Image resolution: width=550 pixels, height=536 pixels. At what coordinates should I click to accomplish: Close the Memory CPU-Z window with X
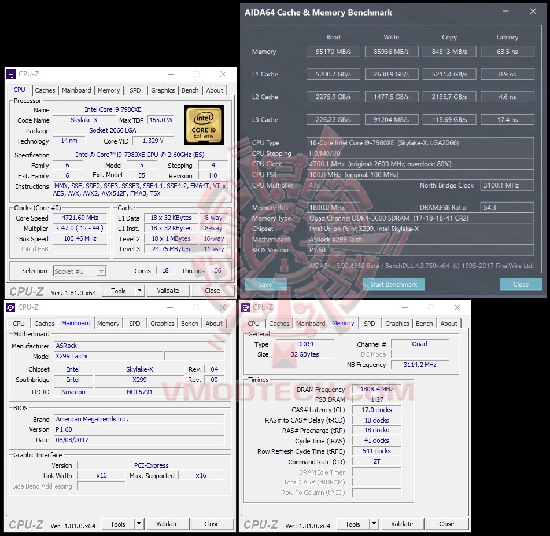[x=457, y=307]
